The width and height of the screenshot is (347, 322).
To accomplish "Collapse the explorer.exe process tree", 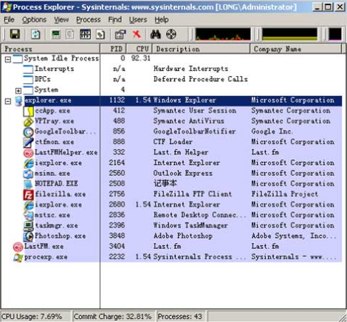I will [x=8, y=101].
